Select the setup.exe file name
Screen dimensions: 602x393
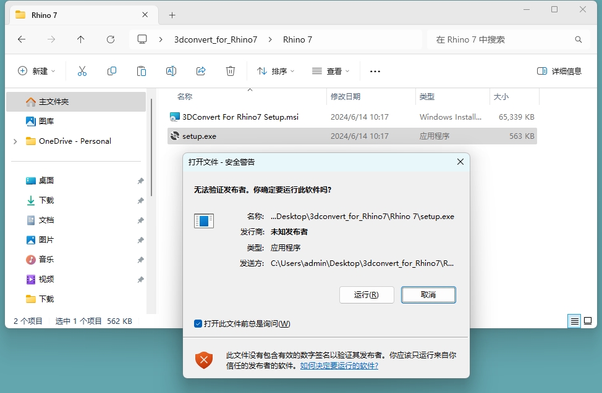(199, 136)
